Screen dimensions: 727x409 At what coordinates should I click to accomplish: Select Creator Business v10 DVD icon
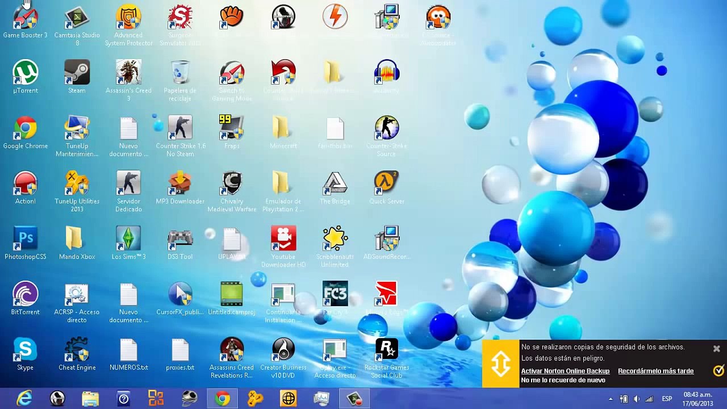[283, 358]
